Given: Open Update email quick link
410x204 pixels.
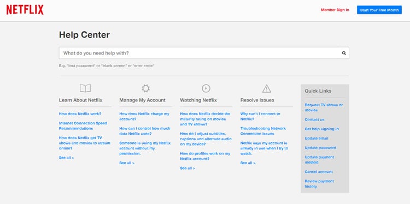Looking at the screenshot, I should [317, 138].
